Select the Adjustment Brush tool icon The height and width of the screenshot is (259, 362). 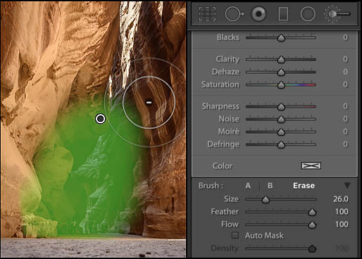coord(337,14)
